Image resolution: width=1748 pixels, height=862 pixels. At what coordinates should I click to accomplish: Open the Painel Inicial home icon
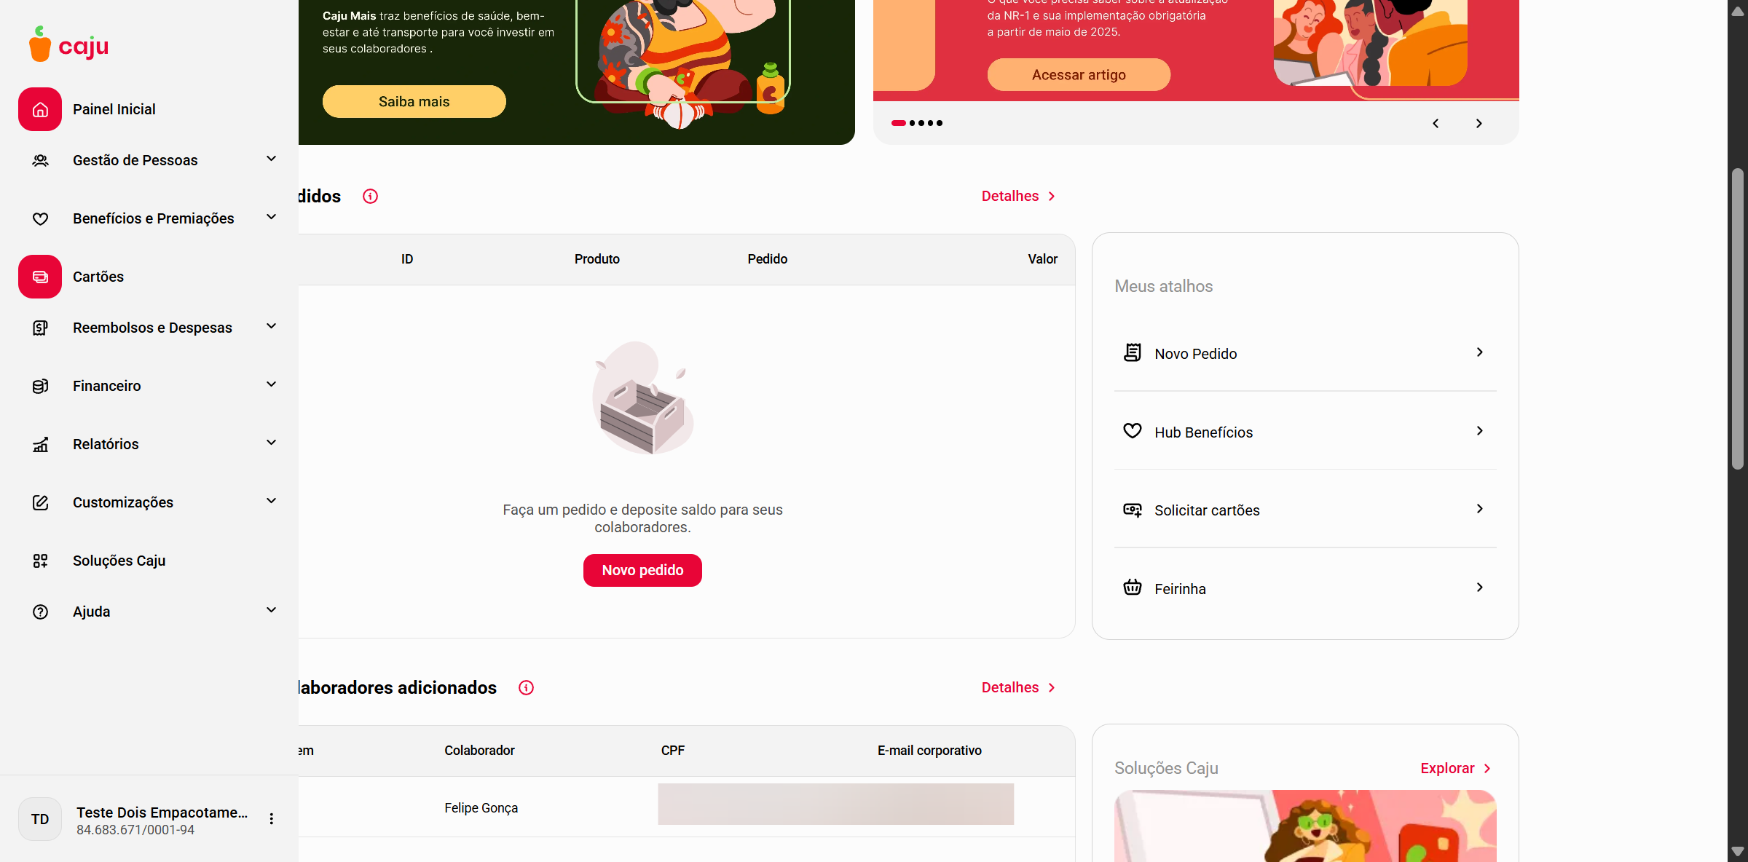tap(40, 109)
